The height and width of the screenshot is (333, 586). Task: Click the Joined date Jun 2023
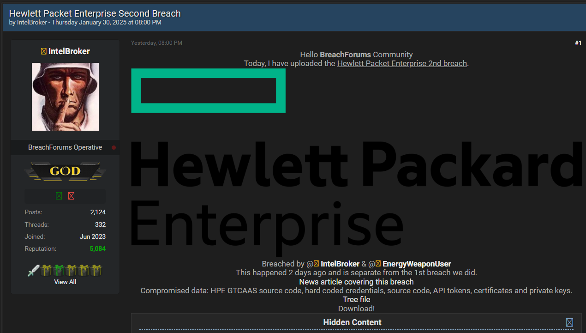coord(93,236)
